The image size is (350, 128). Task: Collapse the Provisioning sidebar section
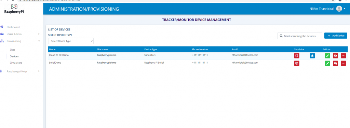pos(20,41)
